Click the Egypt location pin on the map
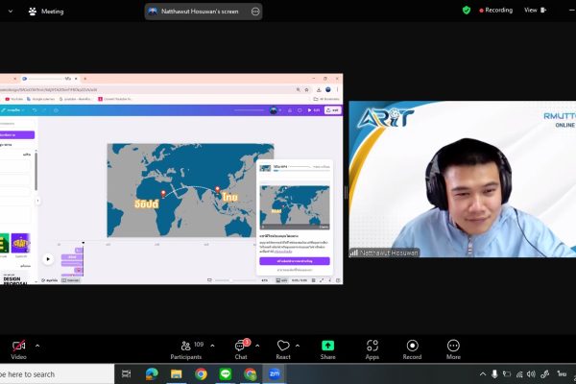This screenshot has width=576, height=384. 163,194
